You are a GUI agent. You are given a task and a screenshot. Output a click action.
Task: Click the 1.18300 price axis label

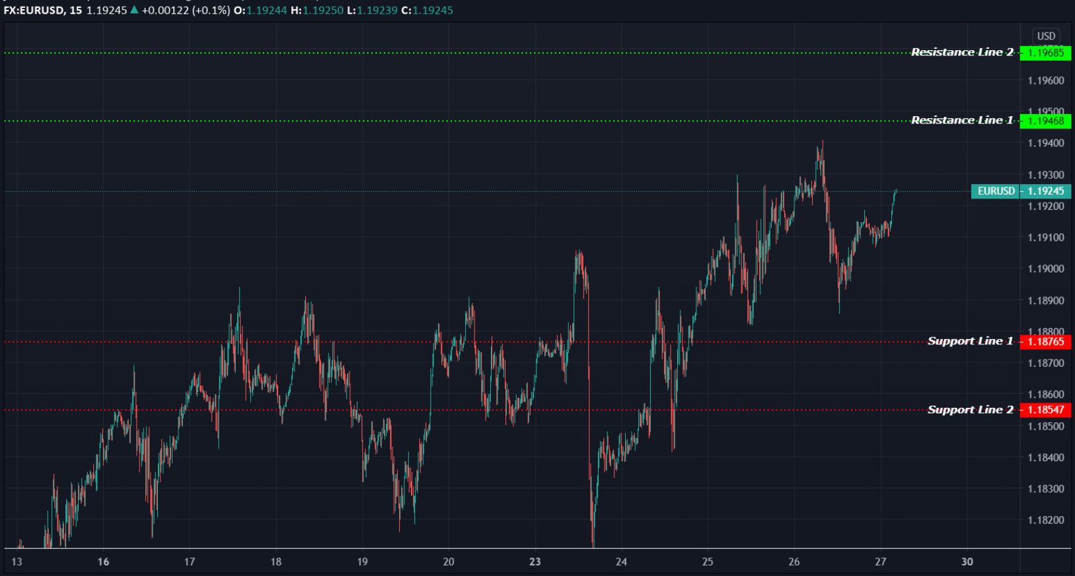1046,489
